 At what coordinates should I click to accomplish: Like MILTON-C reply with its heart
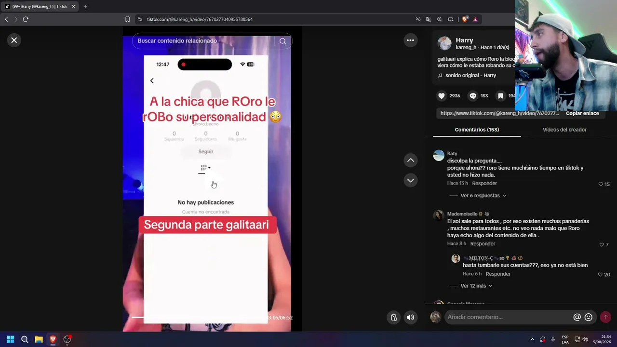point(600,275)
